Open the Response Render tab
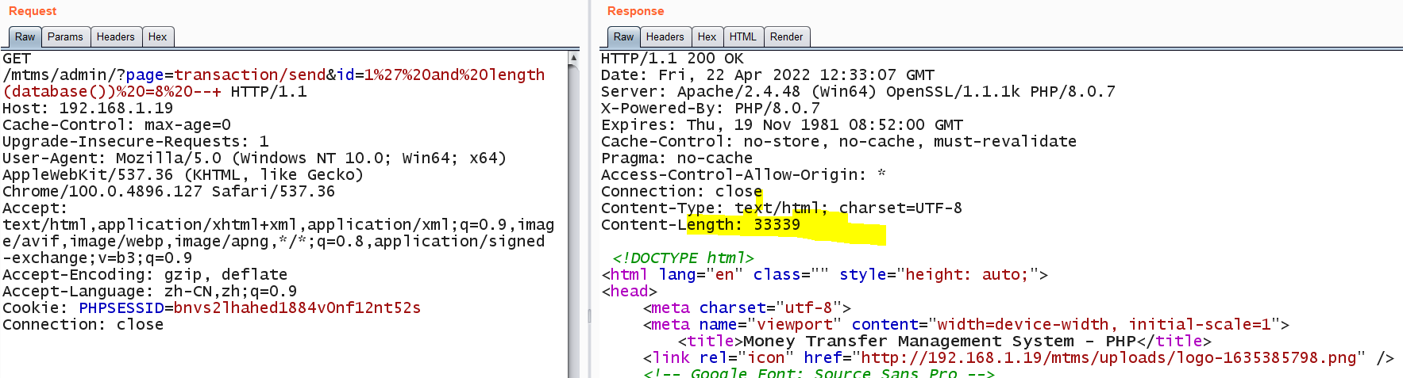The height and width of the screenshot is (378, 1403). [786, 36]
